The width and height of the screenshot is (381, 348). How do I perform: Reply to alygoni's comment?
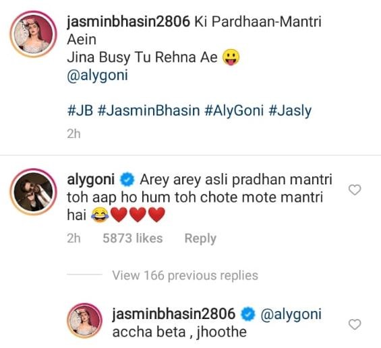pyautogui.click(x=200, y=238)
